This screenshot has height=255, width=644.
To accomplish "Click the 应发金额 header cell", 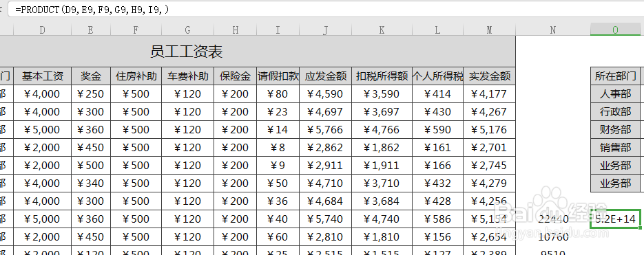I will (x=326, y=76).
